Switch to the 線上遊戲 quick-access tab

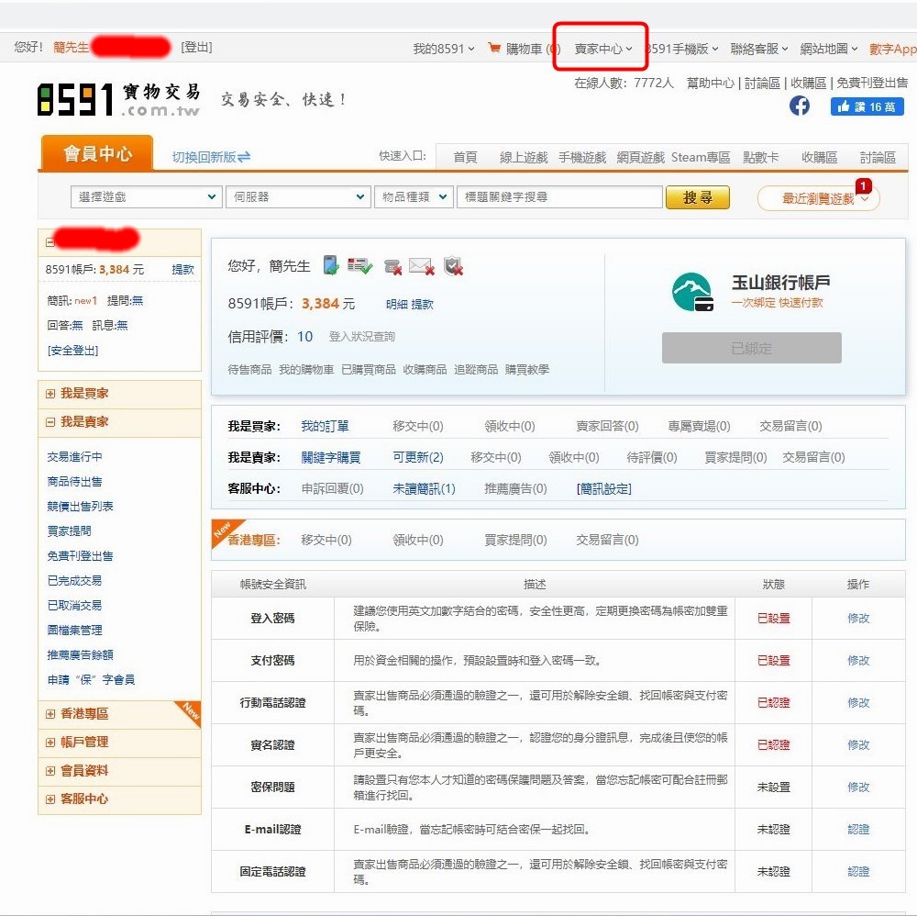523,158
